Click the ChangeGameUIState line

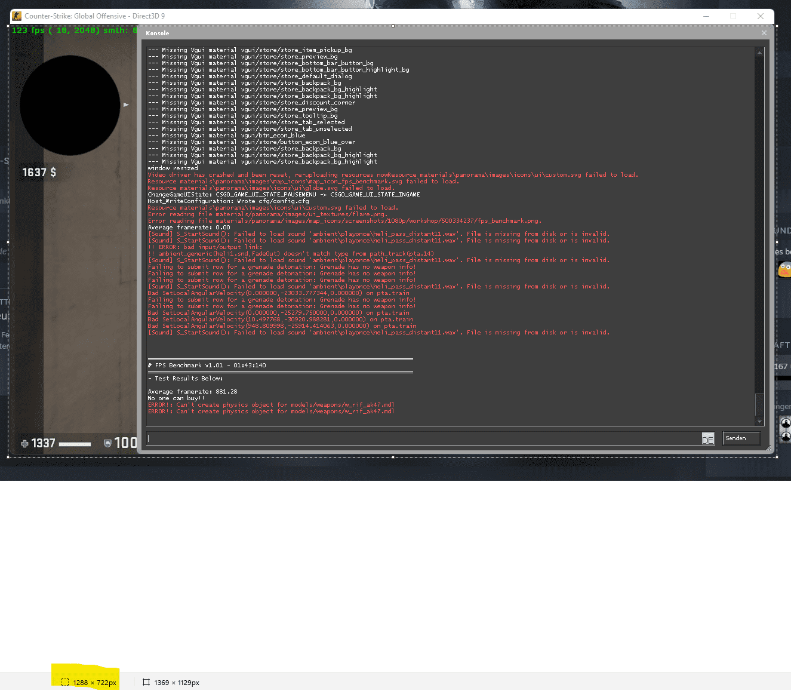pyautogui.click(x=284, y=195)
